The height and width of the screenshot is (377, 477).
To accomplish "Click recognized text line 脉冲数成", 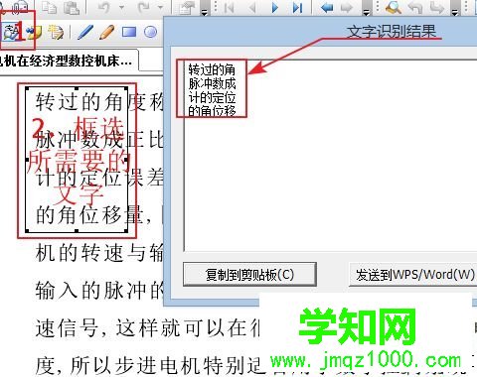I will coord(212,84).
